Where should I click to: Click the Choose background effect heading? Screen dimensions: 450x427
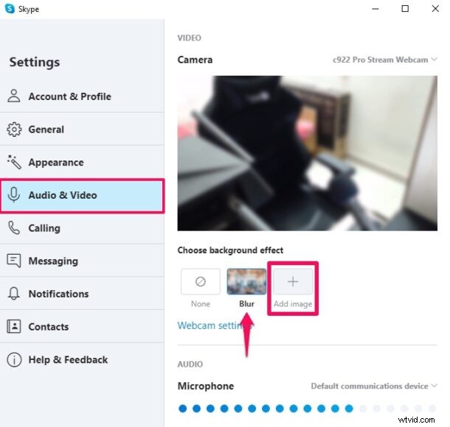click(230, 250)
